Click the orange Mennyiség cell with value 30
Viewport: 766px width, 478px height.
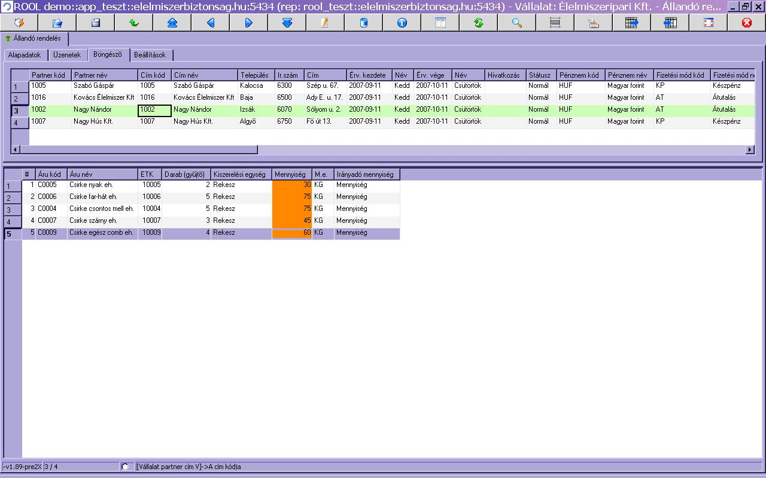(x=292, y=185)
